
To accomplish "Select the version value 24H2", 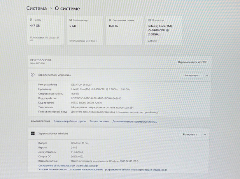I will (x=74, y=147).
